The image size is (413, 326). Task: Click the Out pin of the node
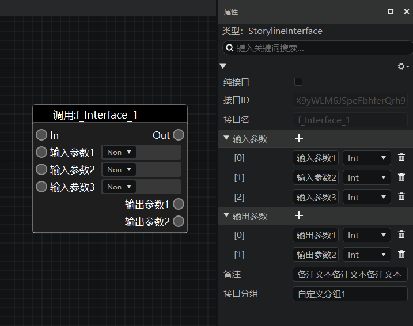click(x=179, y=135)
